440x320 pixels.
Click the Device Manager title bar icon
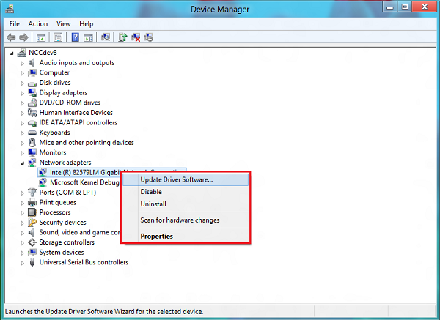click(10, 9)
